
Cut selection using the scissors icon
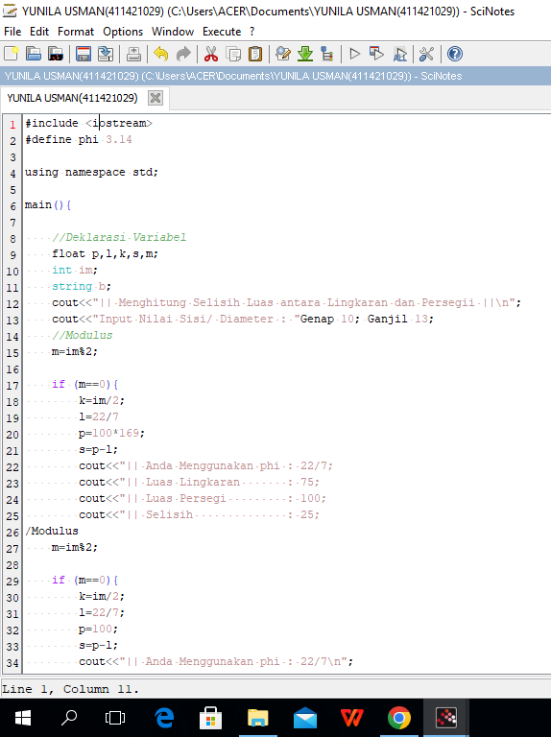[x=211, y=54]
